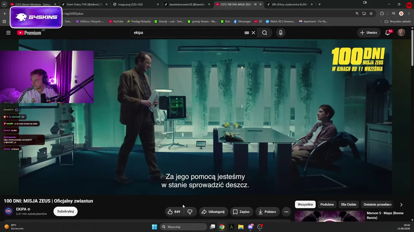Open the weather widget showing 29°C
414x232 pixels.
(14, 227)
